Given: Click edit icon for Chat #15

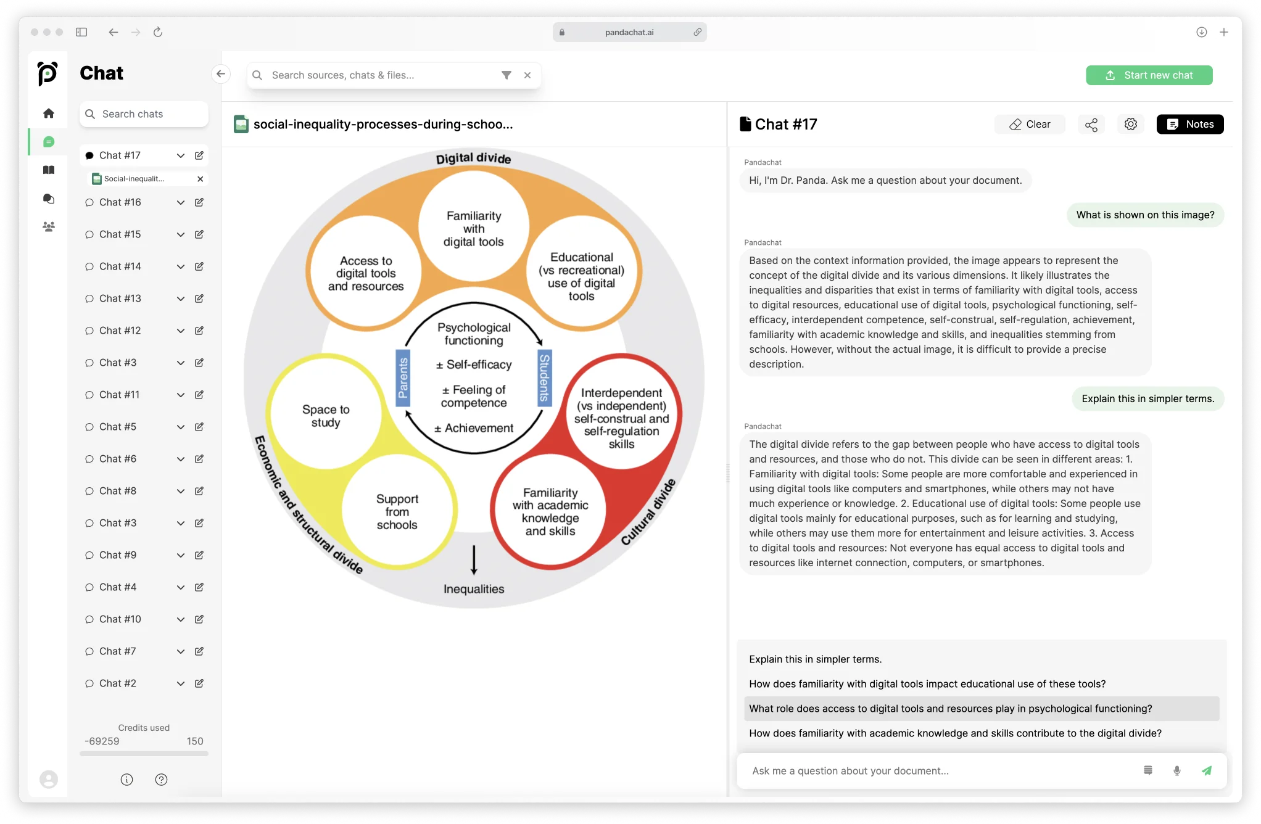Looking at the screenshot, I should pyautogui.click(x=199, y=234).
